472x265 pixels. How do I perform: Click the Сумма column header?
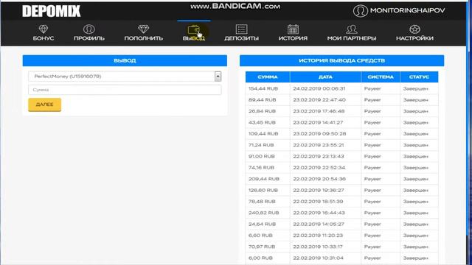[x=268, y=77]
